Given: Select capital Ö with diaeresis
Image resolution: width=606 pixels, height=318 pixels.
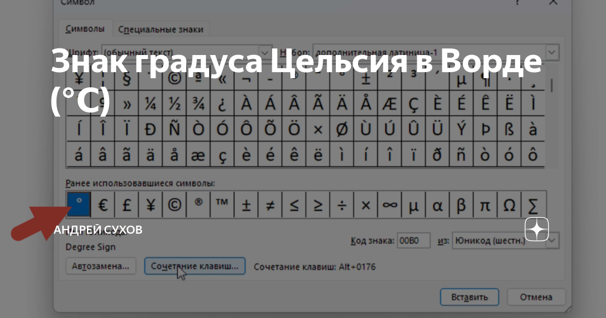Looking at the screenshot, I should 294,129.
